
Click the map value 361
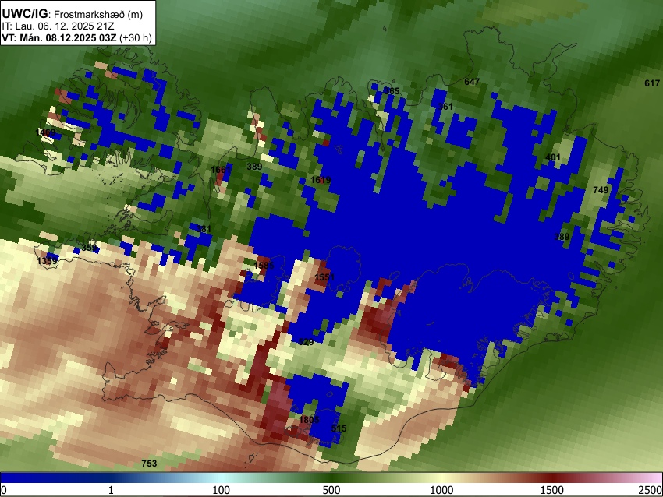(445, 107)
